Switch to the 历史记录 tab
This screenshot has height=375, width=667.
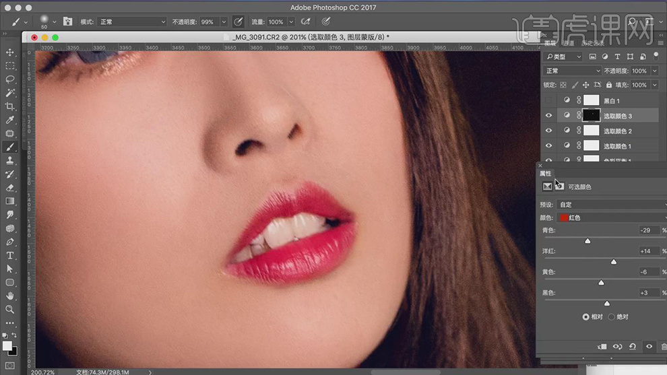(592, 43)
